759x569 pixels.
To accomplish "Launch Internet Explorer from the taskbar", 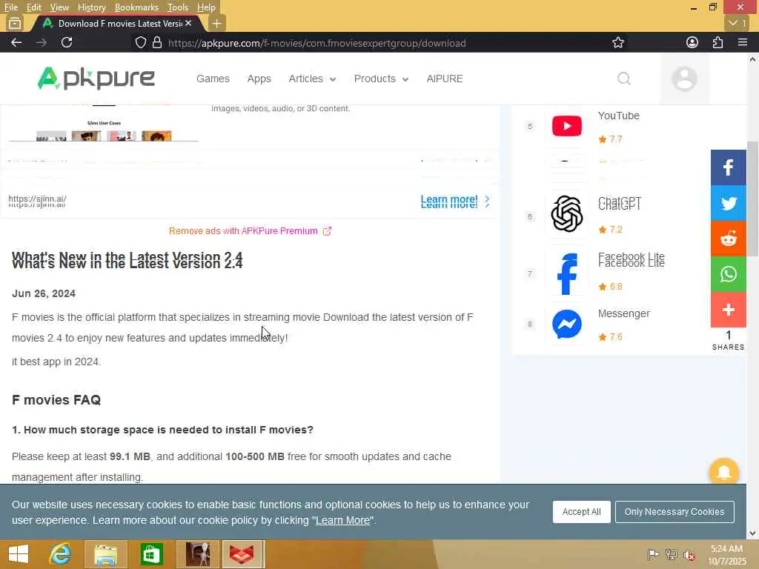I will pyautogui.click(x=61, y=554).
